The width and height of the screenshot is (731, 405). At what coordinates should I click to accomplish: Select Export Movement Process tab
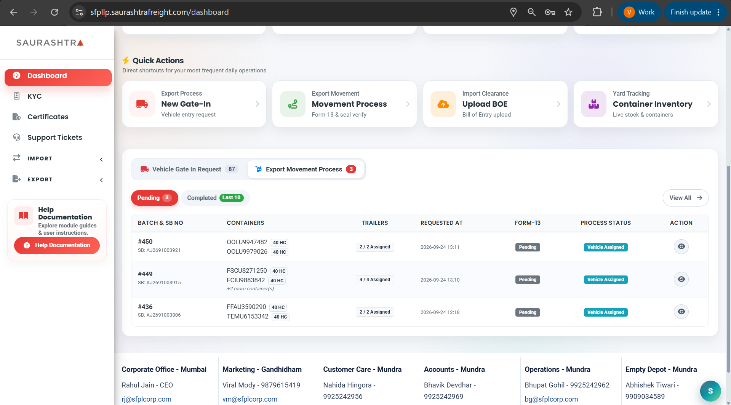pos(306,169)
